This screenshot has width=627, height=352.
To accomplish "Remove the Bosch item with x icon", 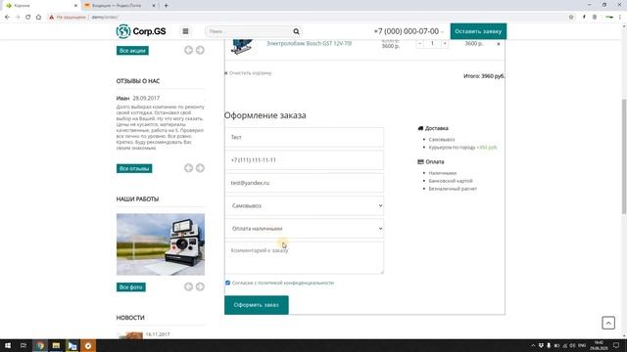I will (499, 44).
